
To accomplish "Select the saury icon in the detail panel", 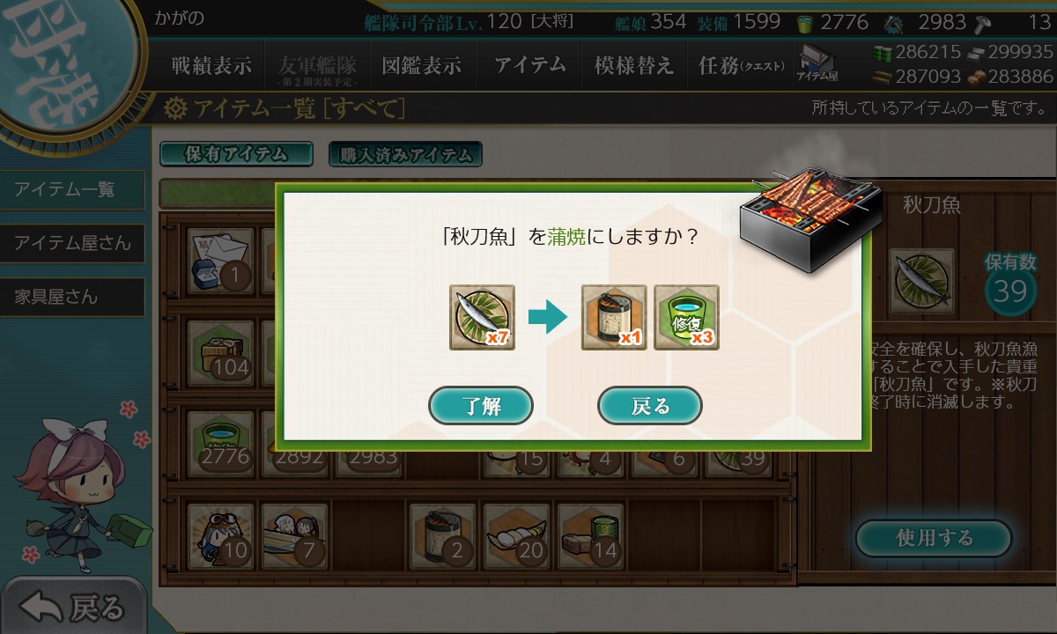I will pyautogui.click(x=921, y=281).
